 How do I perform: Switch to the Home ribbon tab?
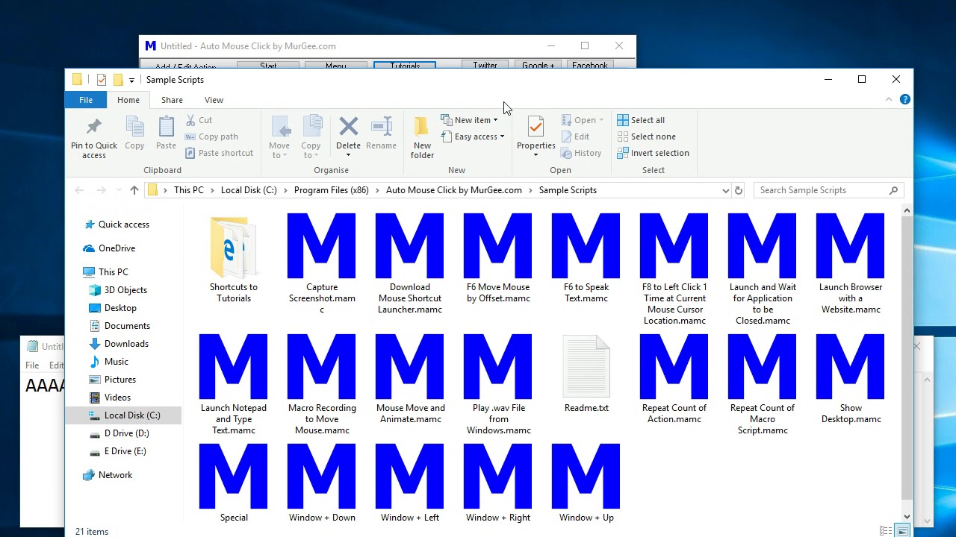point(128,100)
